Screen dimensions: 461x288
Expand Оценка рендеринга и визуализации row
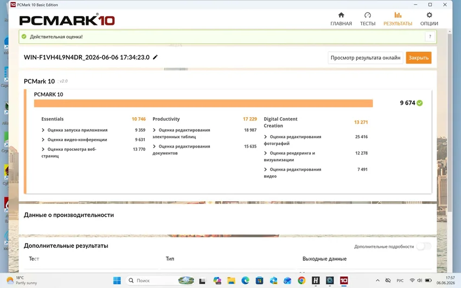pos(265,153)
